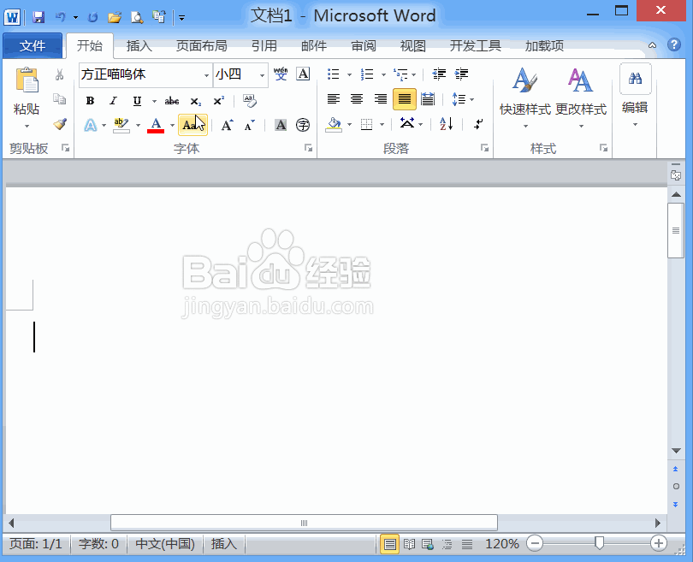Image resolution: width=693 pixels, height=562 pixels.
Task: Click the Enclose Characters icon
Action: [x=303, y=125]
